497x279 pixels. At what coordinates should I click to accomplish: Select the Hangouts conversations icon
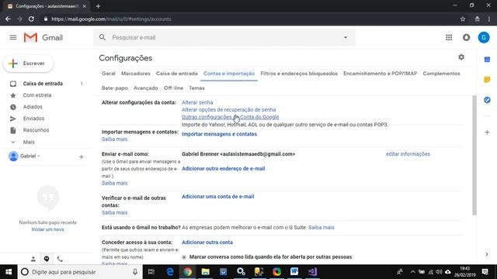coord(47,259)
